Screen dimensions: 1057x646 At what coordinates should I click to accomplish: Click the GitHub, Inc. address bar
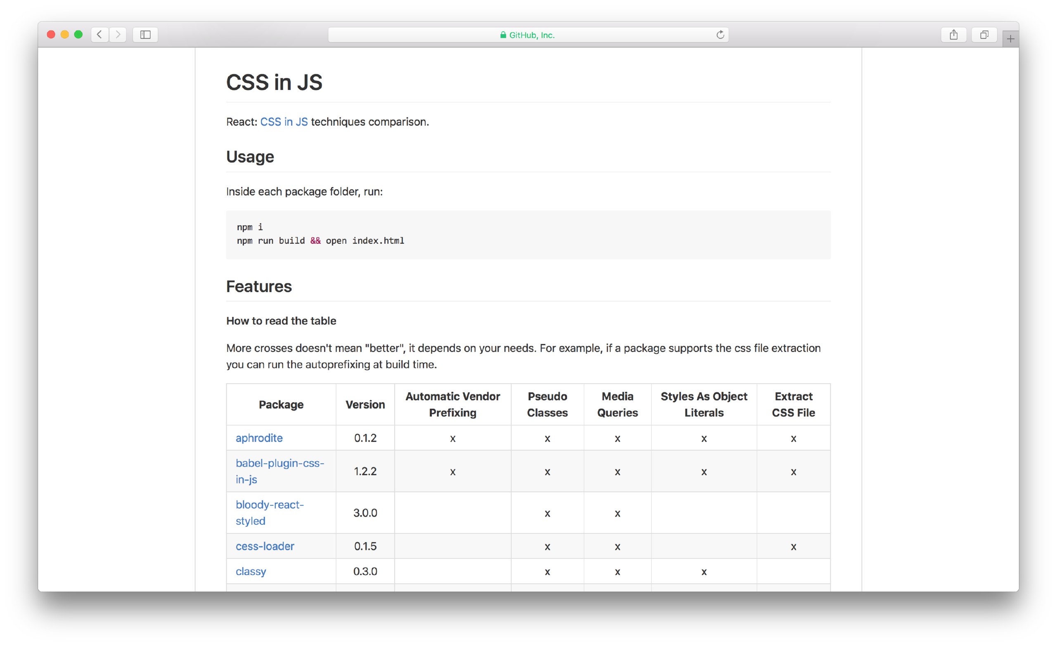click(x=528, y=35)
